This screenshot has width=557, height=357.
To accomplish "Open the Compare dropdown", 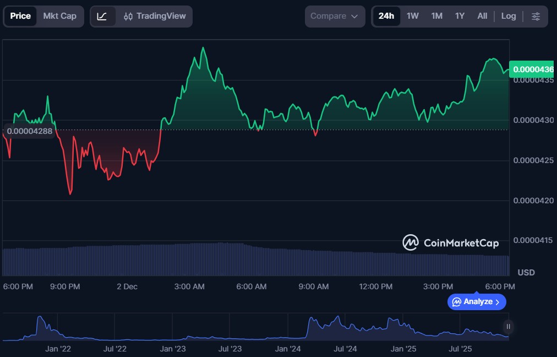I will pyautogui.click(x=335, y=16).
